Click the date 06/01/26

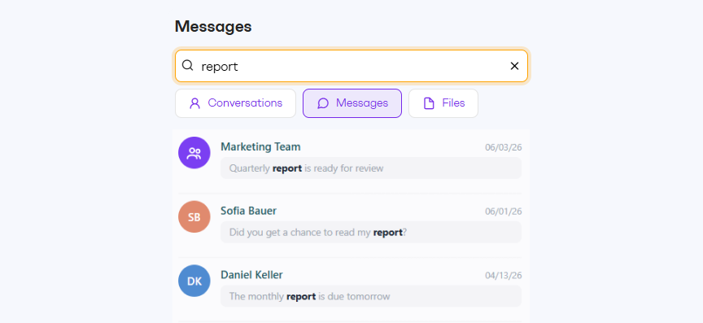pyautogui.click(x=504, y=212)
